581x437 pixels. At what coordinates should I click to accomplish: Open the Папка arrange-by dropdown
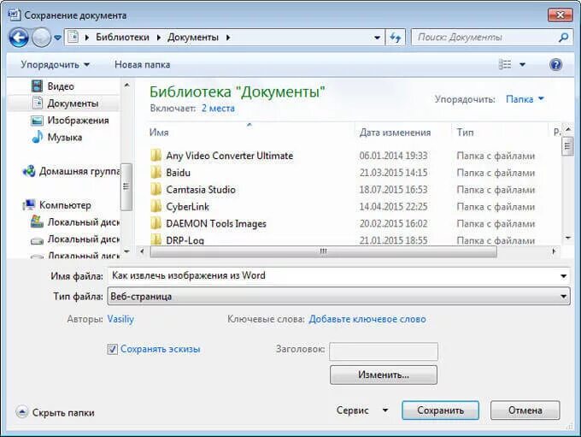click(525, 99)
